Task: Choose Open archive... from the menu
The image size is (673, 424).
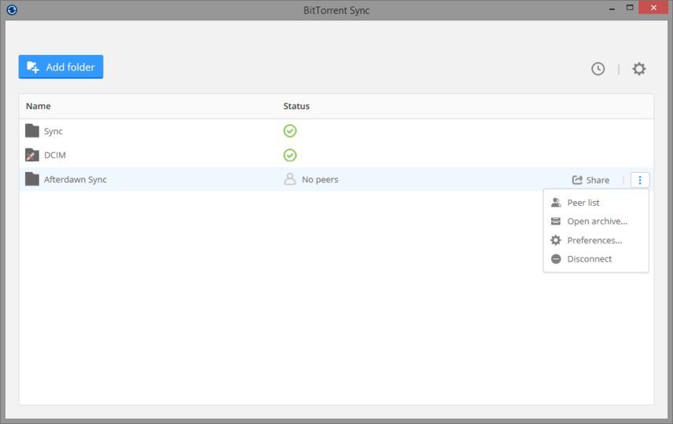Action: [x=596, y=221]
